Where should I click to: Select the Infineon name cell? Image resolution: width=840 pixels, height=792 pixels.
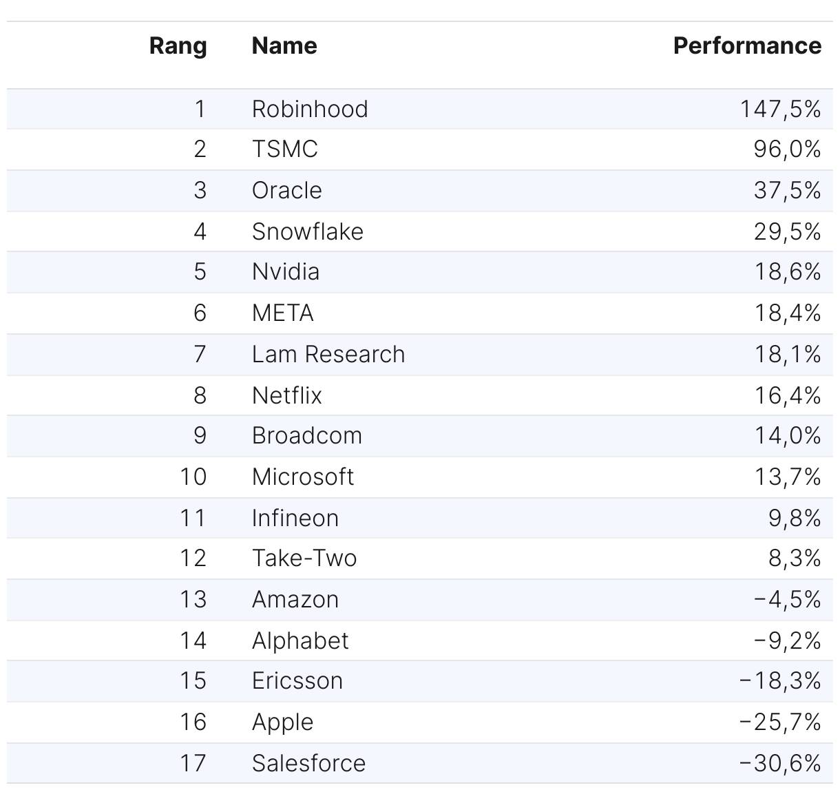click(x=295, y=518)
